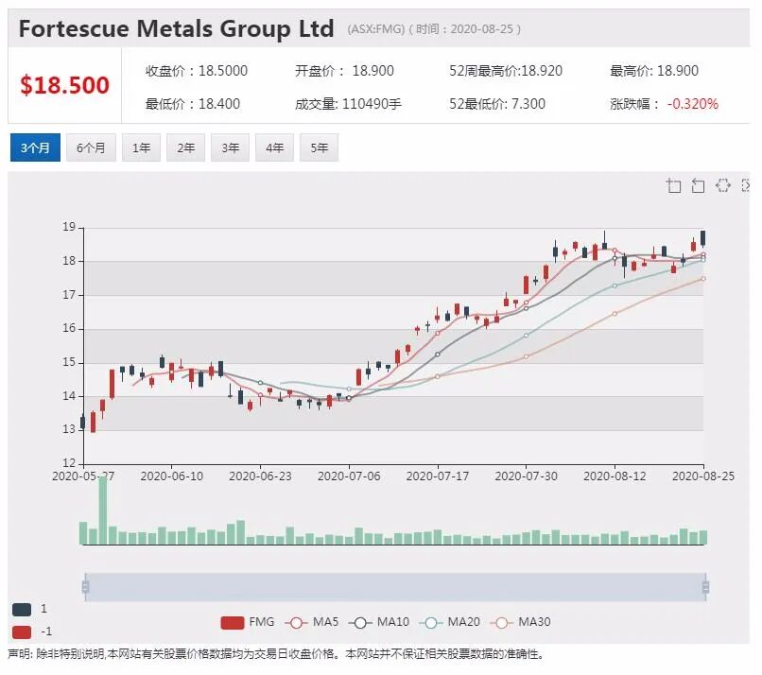Viewport: 762px width, 675px height.
Task: Click the 成交量 110490手 value
Action: coord(348,103)
